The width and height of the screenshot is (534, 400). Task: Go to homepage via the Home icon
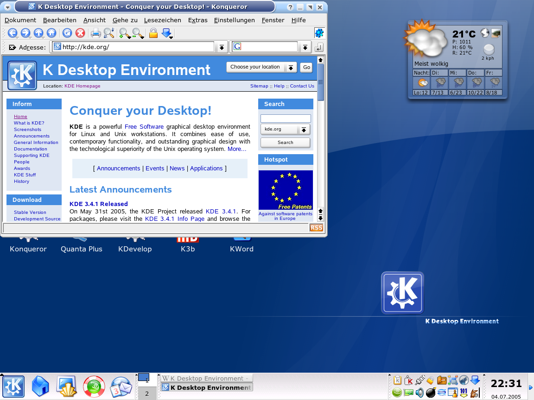pyautogui.click(x=51, y=33)
